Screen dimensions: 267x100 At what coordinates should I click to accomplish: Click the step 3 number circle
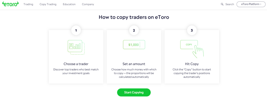(x=192, y=31)
